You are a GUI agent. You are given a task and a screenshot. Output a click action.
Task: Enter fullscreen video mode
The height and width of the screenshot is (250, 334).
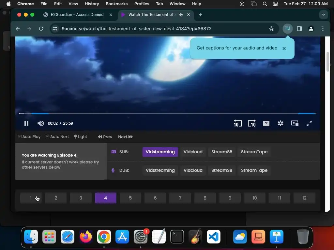[309, 123]
